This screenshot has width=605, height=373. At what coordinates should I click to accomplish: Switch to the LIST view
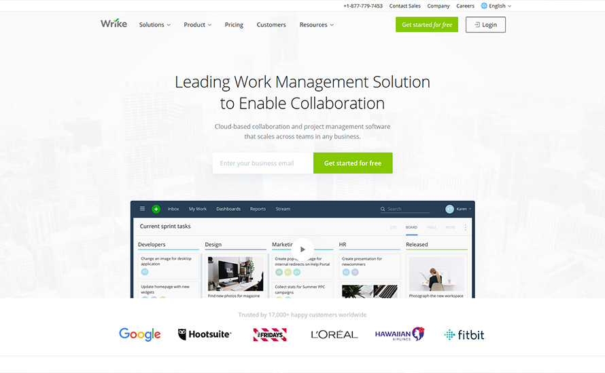tap(394, 227)
